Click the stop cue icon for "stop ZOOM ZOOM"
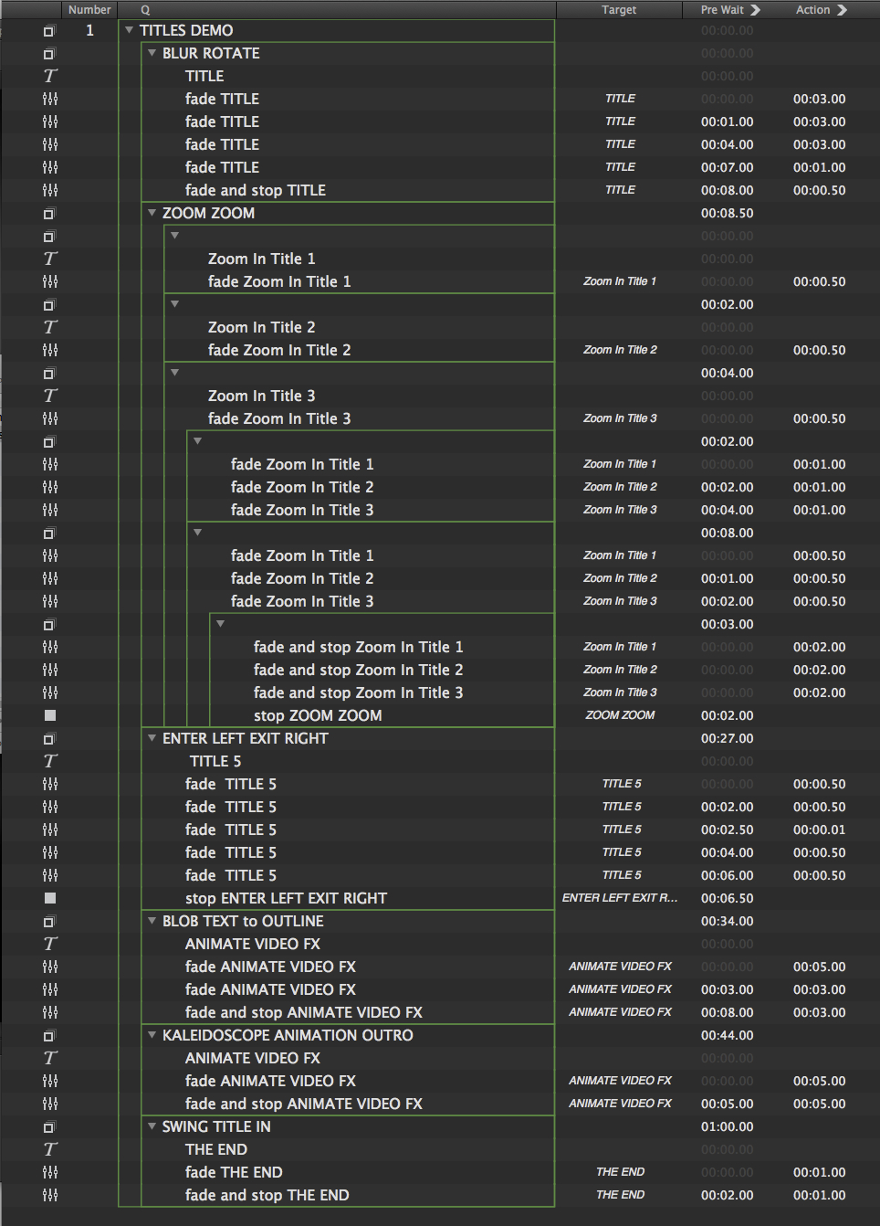880x1226 pixels. 49,715
